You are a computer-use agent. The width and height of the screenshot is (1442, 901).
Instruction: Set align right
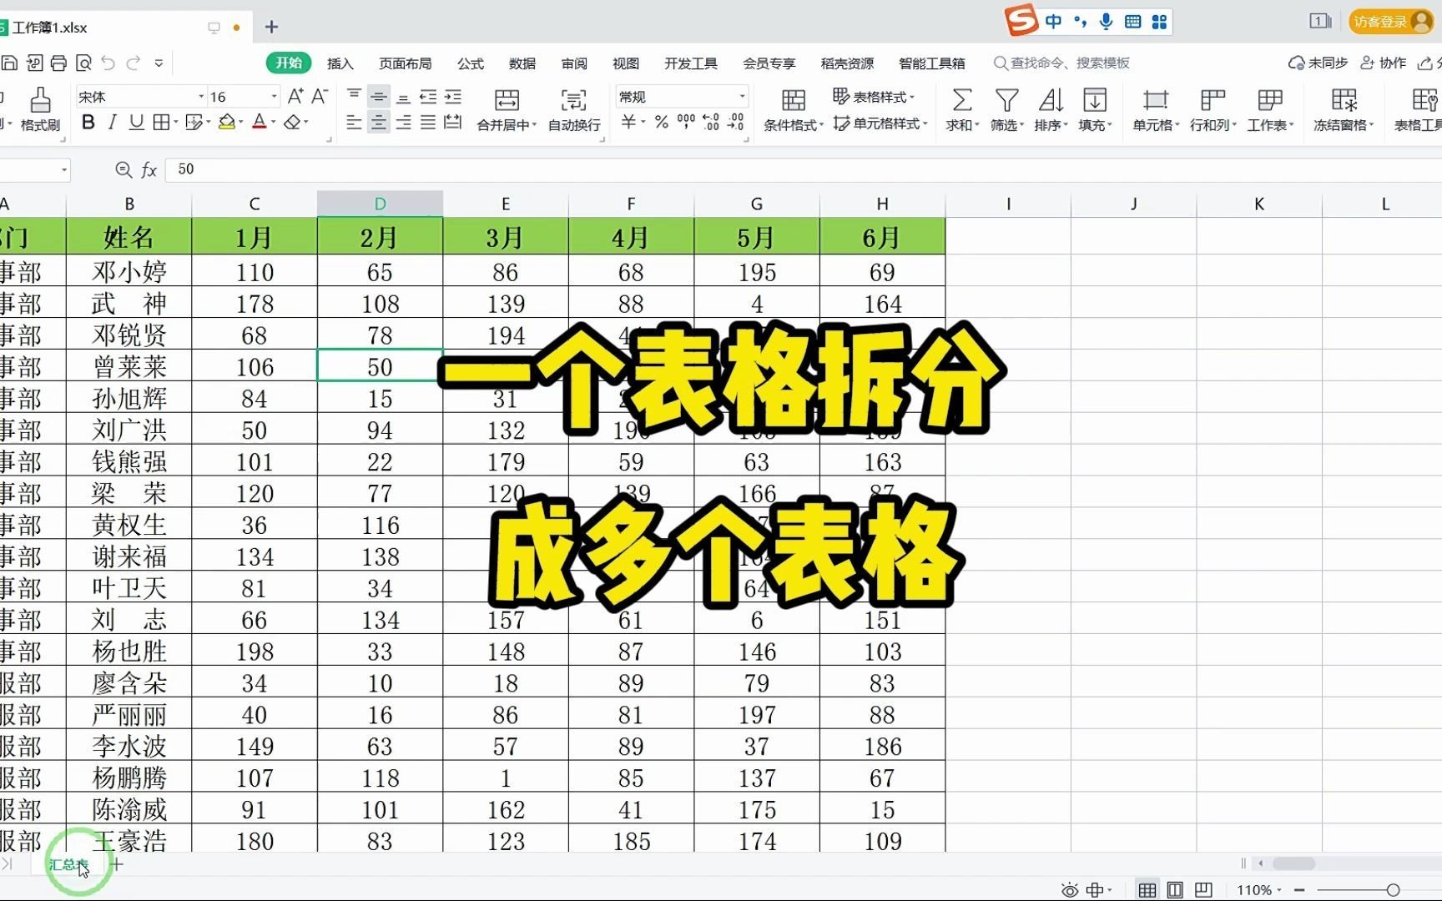403,123
